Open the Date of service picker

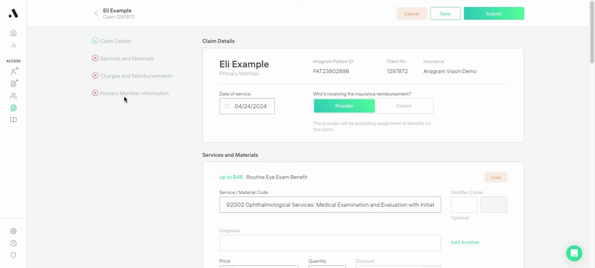click(x=247, y=106)
